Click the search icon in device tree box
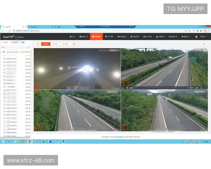This screenshot has width=211, height=169. (29, 47)
